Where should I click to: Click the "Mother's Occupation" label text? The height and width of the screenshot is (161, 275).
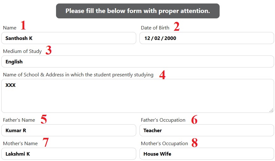click(x=164, y=144)
